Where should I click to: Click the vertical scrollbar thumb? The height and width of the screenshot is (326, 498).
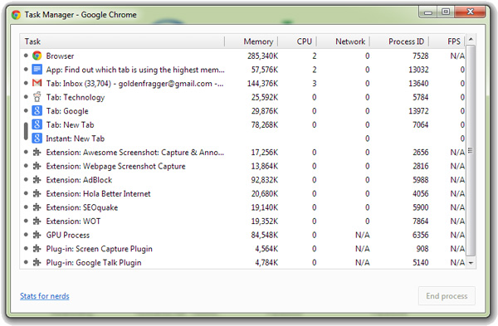[x=471, y=150]
